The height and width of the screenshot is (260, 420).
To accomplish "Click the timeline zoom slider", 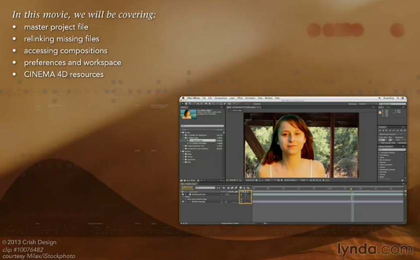I will tap(259, 223).
